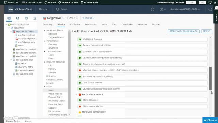The height and width of the screenshot is (123, 218).
Task: Switch to the Configure tab
Action: [75, 24]
